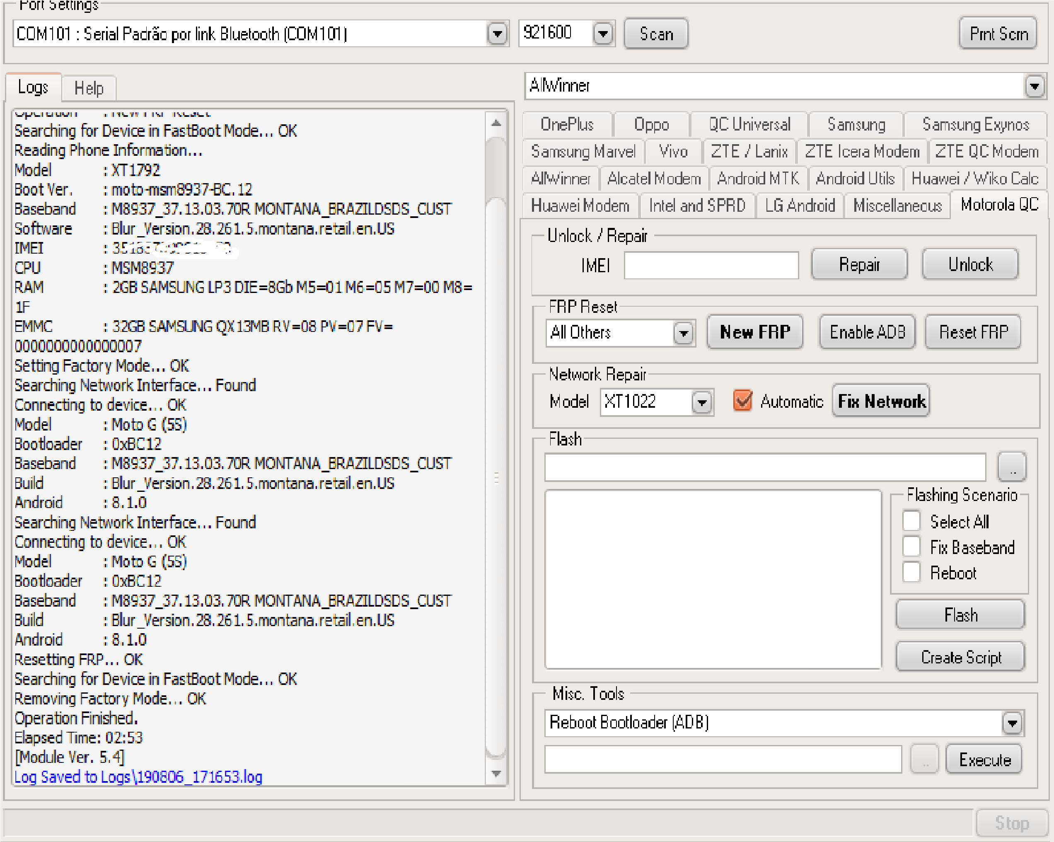Click the Prnt Scrn button
The image size is (1054, 842).
[998, 34]
